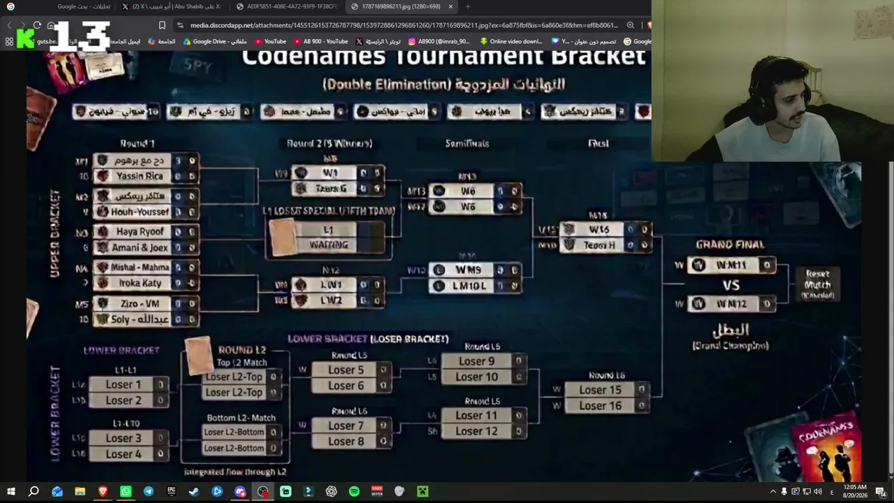This screenshot has width=894, height=503.
Task: Open ChatGPT from the taskbar
Action: (331, 492)
